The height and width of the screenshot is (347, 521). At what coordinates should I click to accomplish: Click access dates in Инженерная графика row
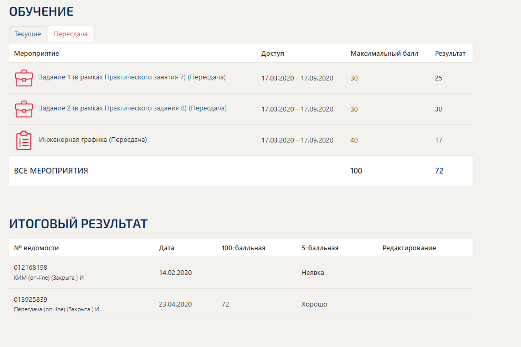297,140
